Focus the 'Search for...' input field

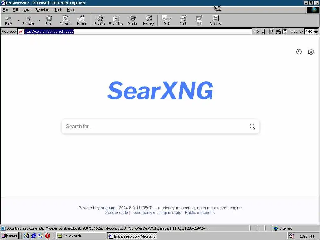tap(155, 127)
